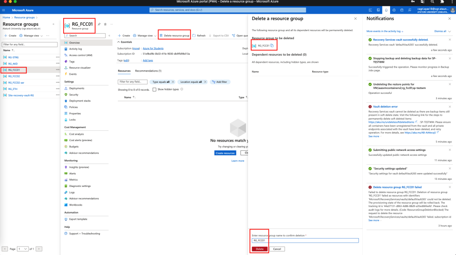The width and height of the screenshot is (456, 255).
Task: Expand the Dismiss all options chevron
Action: tap(449, 32)
